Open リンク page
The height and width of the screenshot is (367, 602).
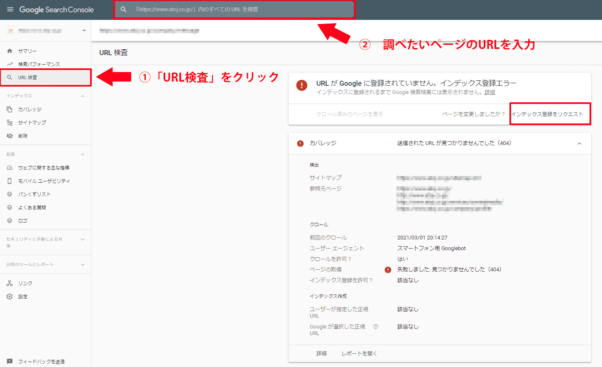pos(25,283)
